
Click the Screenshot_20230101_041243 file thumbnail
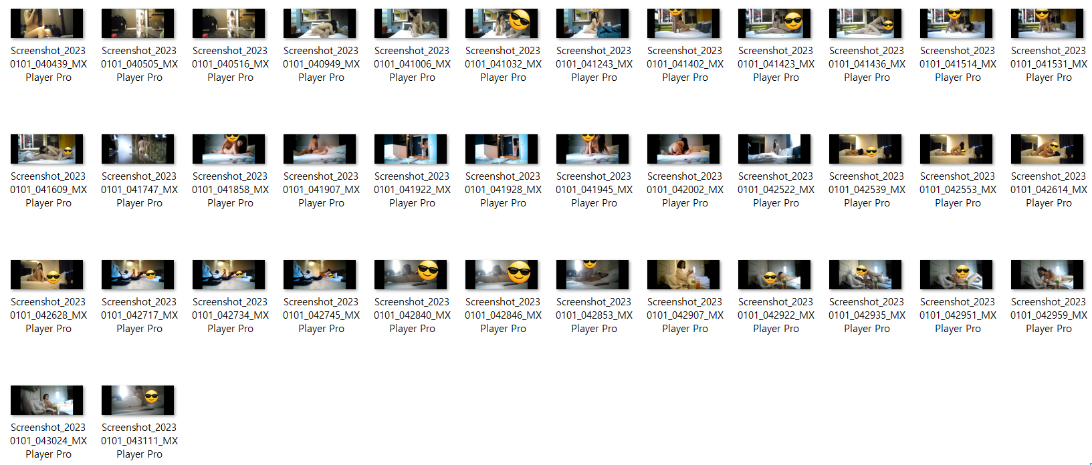click(593, 23)
